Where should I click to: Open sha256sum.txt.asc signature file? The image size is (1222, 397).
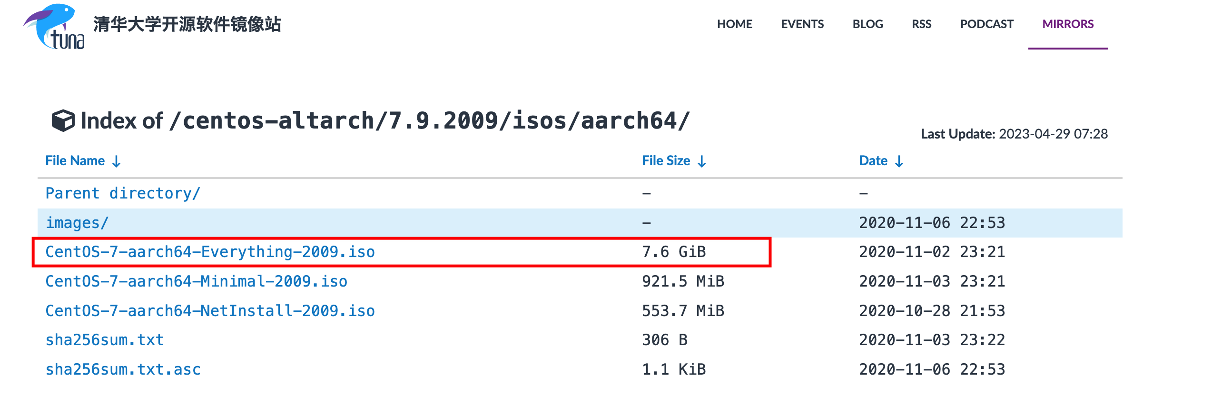123,369
